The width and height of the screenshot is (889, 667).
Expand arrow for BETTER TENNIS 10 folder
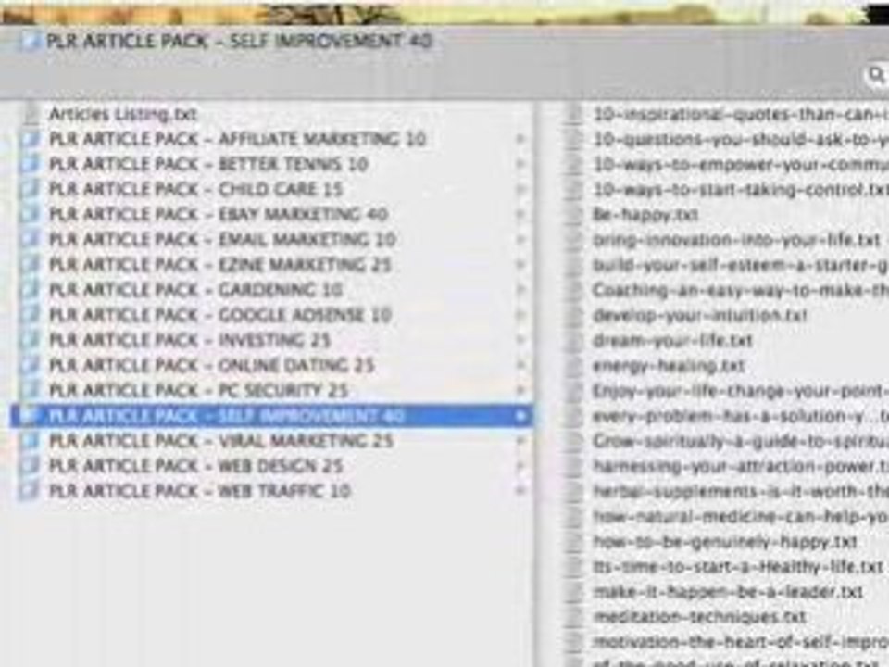pyautogui.click(x=520, y=164)
